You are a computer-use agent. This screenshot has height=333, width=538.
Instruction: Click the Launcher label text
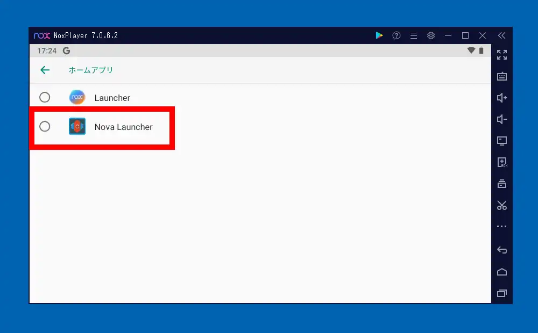pos(112,98)
